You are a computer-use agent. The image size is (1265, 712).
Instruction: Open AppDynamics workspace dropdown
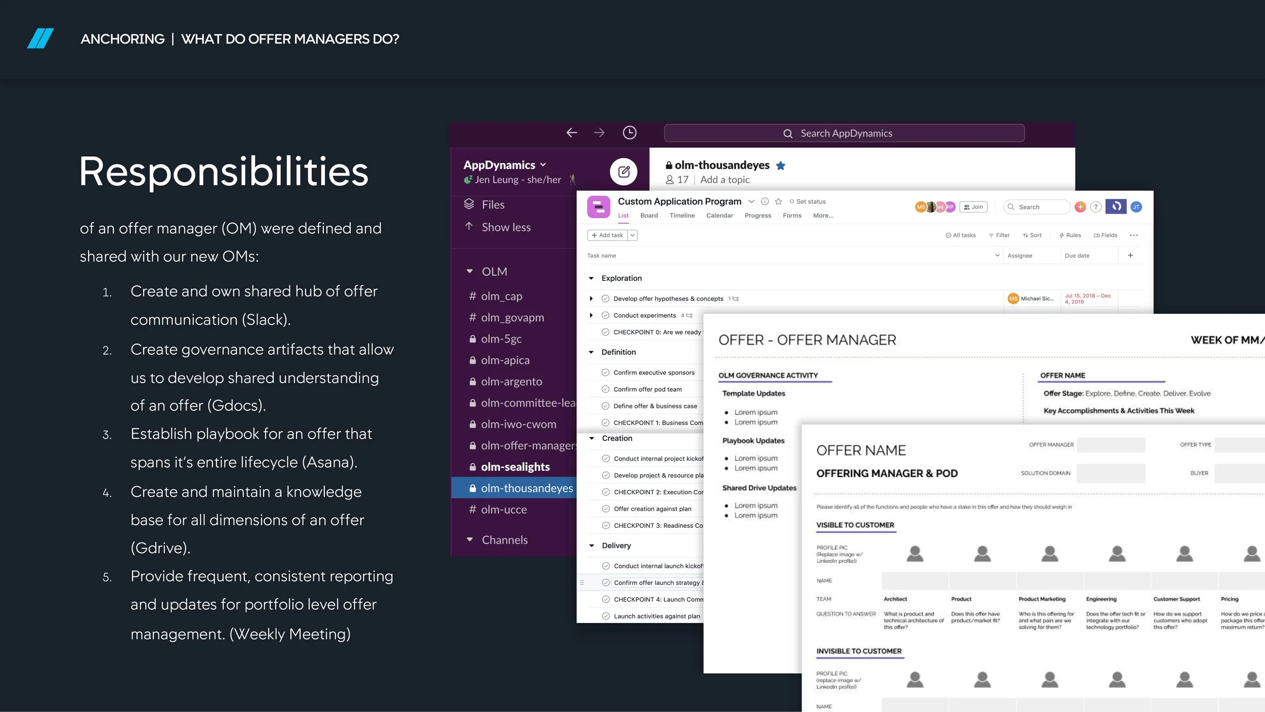543,165
